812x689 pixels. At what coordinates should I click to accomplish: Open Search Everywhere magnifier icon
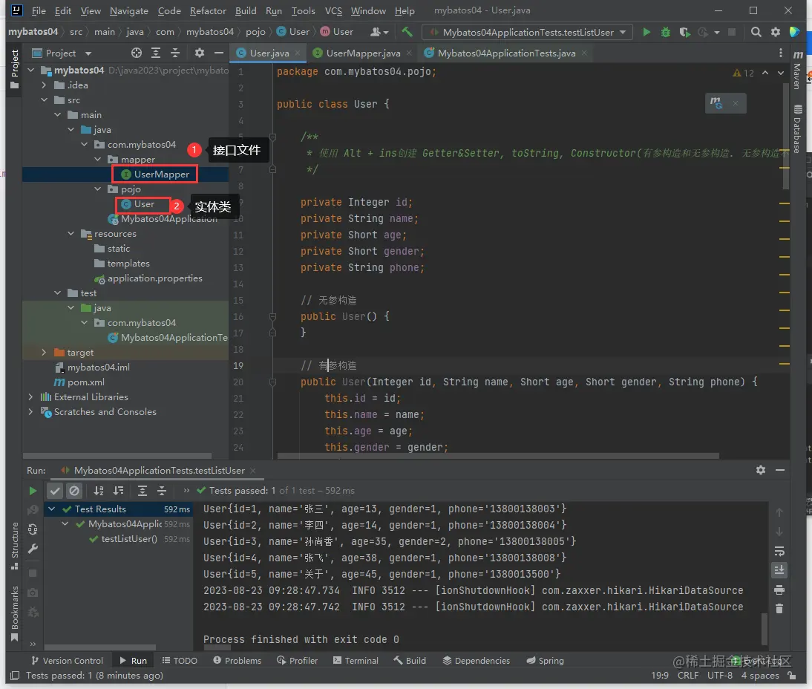point(756,32)
